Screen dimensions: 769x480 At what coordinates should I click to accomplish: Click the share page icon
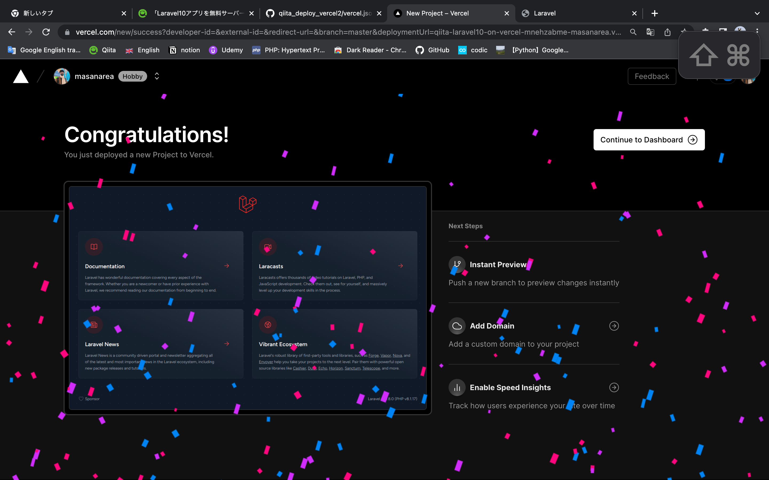pyautogui.click(x=667, y=32)
